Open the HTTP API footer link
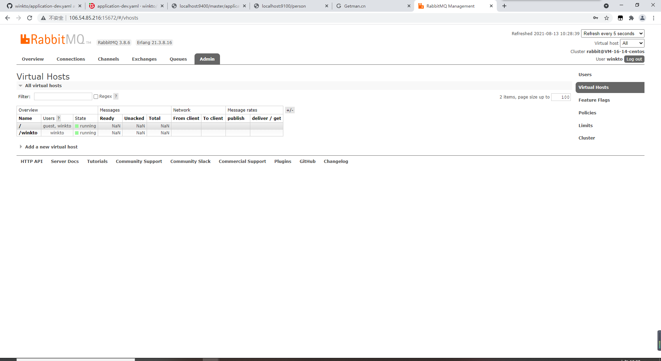 click(x=32, y=161)
